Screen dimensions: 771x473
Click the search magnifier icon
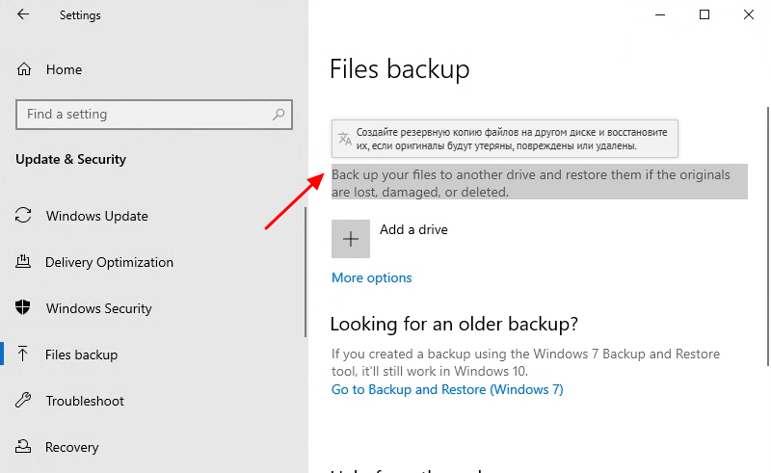tap(279, 115)
